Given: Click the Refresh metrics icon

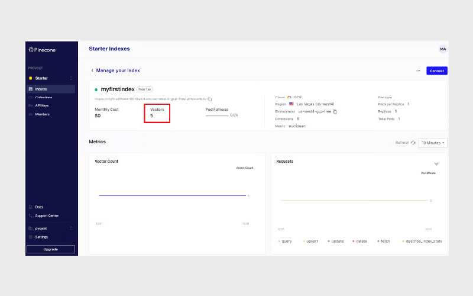Looking at the screenshot, I should click(x=413, y=143).
